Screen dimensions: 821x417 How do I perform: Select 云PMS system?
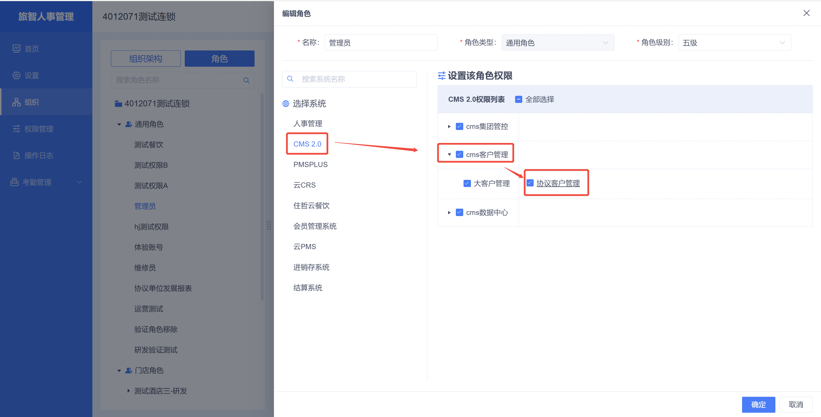click(305, 247)
